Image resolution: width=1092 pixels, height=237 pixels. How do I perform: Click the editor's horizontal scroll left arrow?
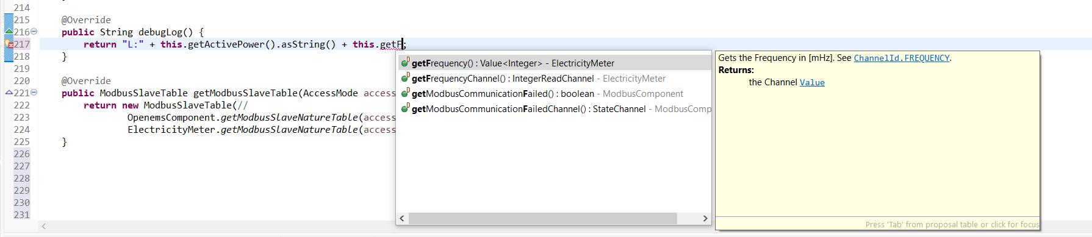[44, 226]
